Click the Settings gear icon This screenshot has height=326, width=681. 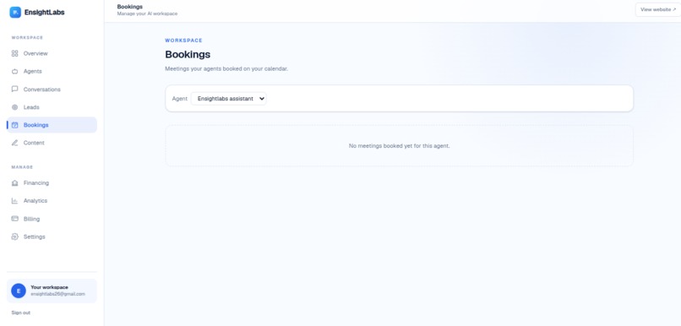tap(14, 236)
